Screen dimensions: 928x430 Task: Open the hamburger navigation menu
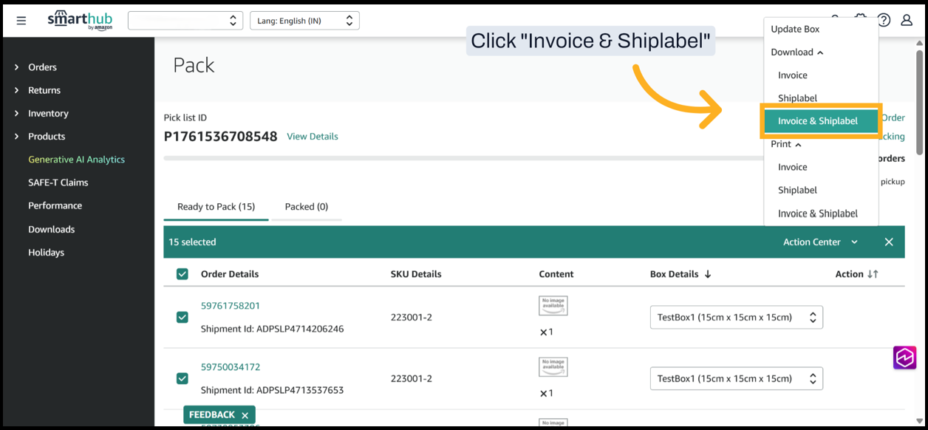21,21
